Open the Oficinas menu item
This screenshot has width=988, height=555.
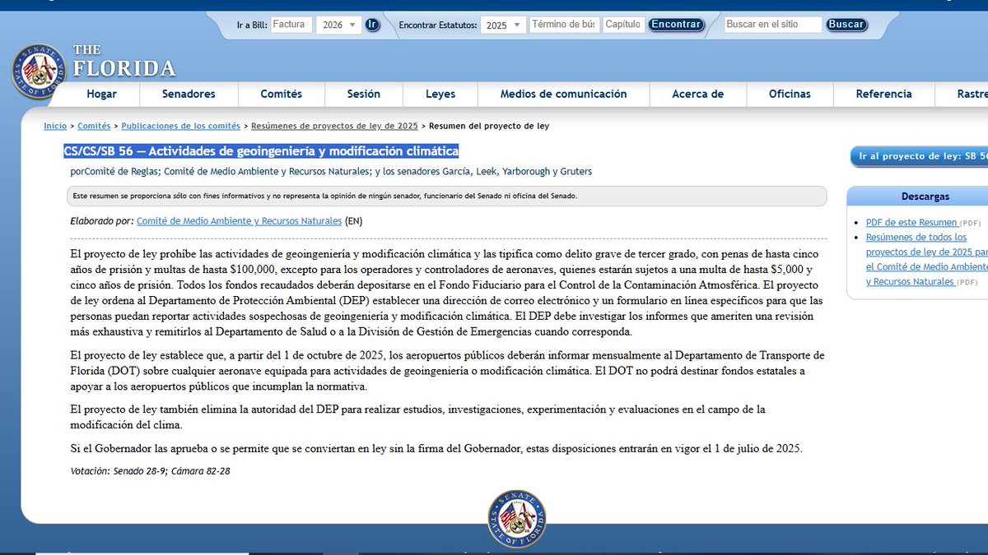tap(790, 94)
